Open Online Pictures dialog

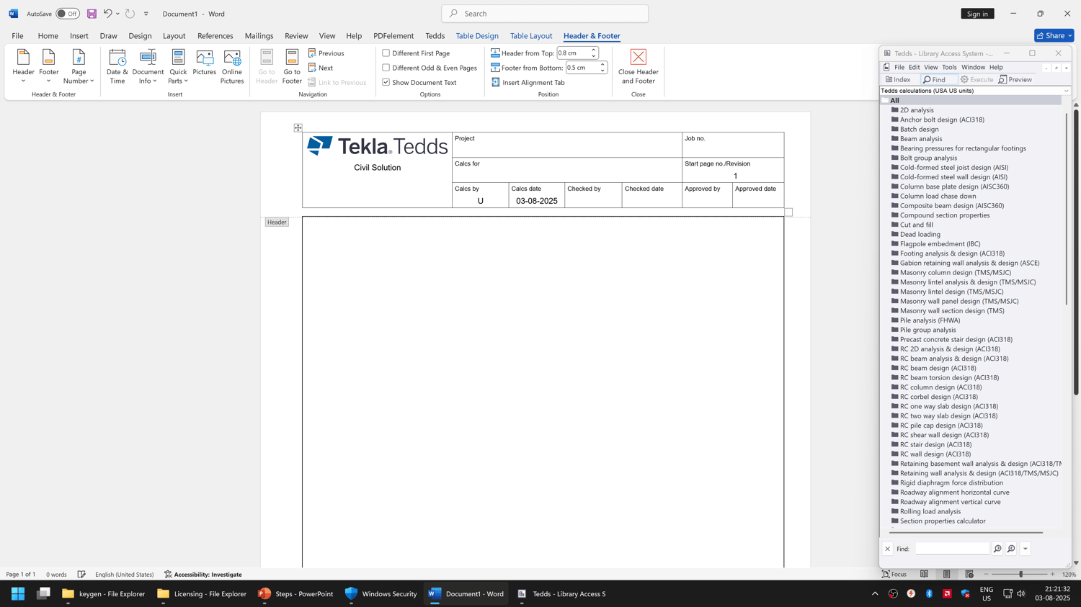click(x=232, y=67)
